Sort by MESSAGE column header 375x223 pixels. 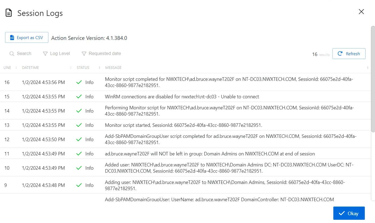click(113, 68)
